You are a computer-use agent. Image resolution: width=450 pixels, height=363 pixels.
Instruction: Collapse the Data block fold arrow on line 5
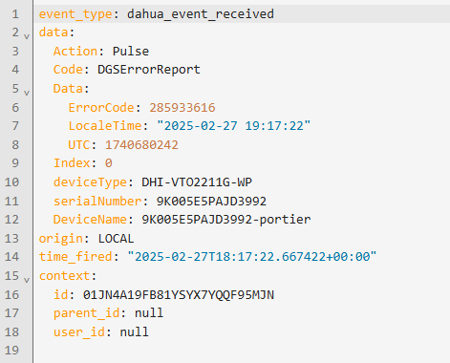27,93
